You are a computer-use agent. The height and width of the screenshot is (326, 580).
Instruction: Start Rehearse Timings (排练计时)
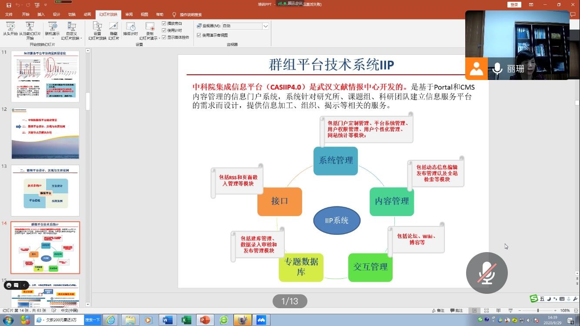[130, 29]
